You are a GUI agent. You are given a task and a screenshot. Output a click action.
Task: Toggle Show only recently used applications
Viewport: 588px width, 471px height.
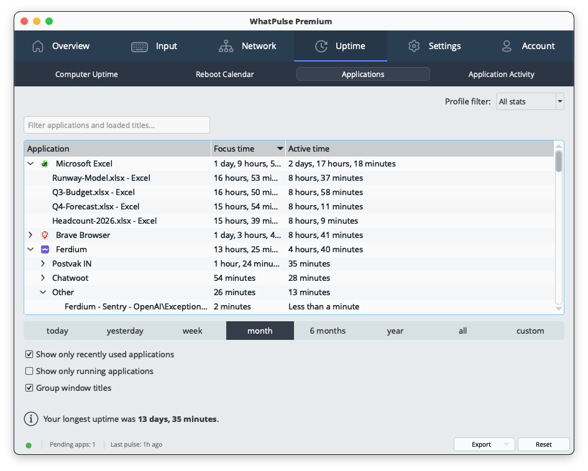click(x=29, y=354)
